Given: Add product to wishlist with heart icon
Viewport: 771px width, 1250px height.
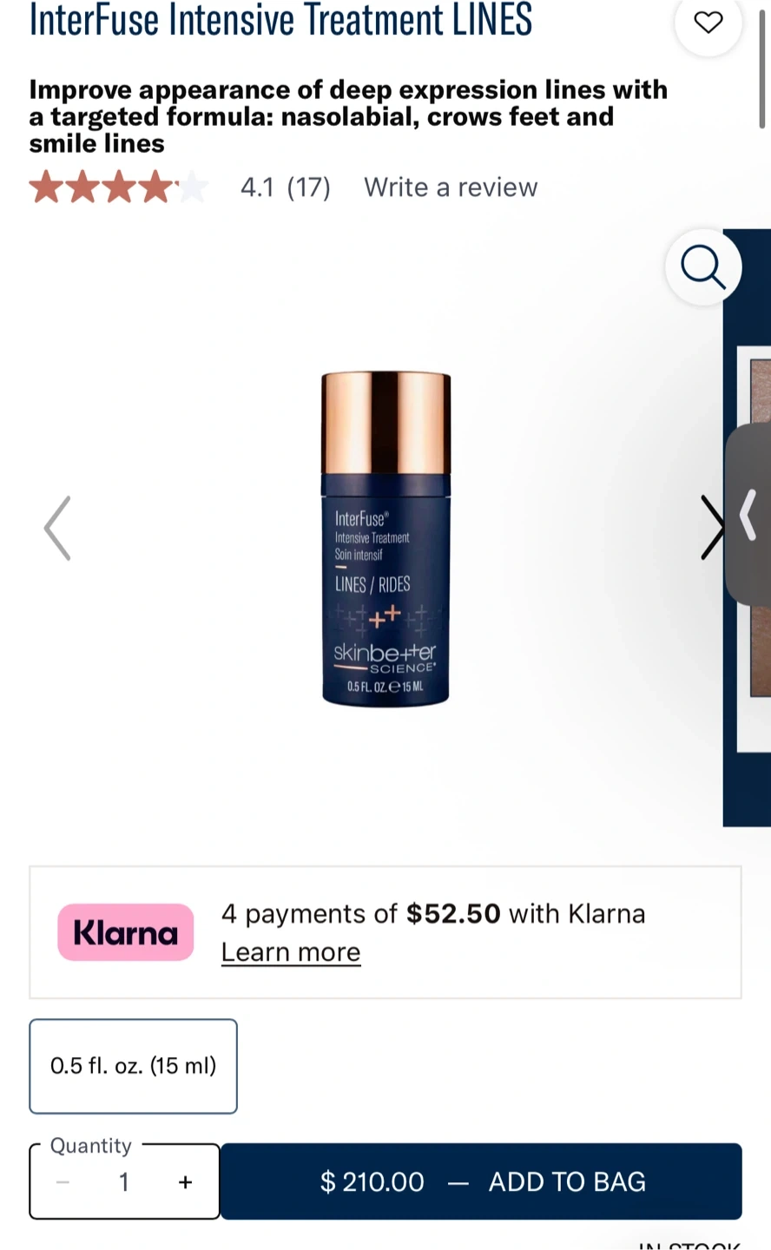Looking at the screenshot, I should coord(708,23).
